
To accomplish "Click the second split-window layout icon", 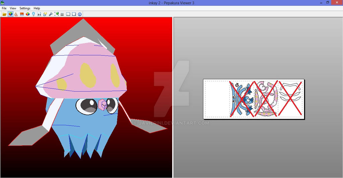I will [74, 14].
